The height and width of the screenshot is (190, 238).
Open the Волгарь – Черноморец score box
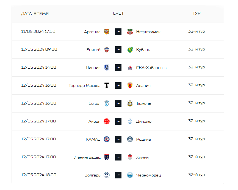point(118,175)
